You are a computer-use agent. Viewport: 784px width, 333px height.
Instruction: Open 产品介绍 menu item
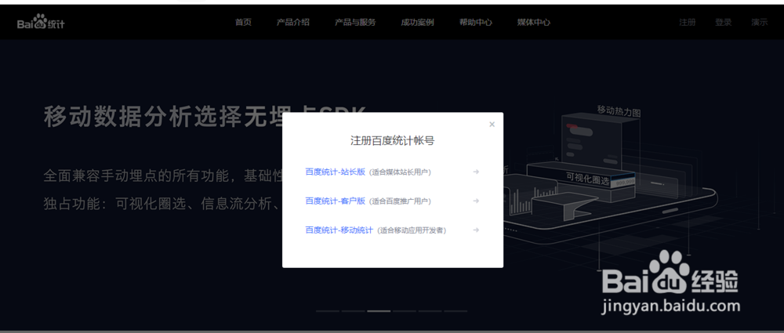[293, 23]
